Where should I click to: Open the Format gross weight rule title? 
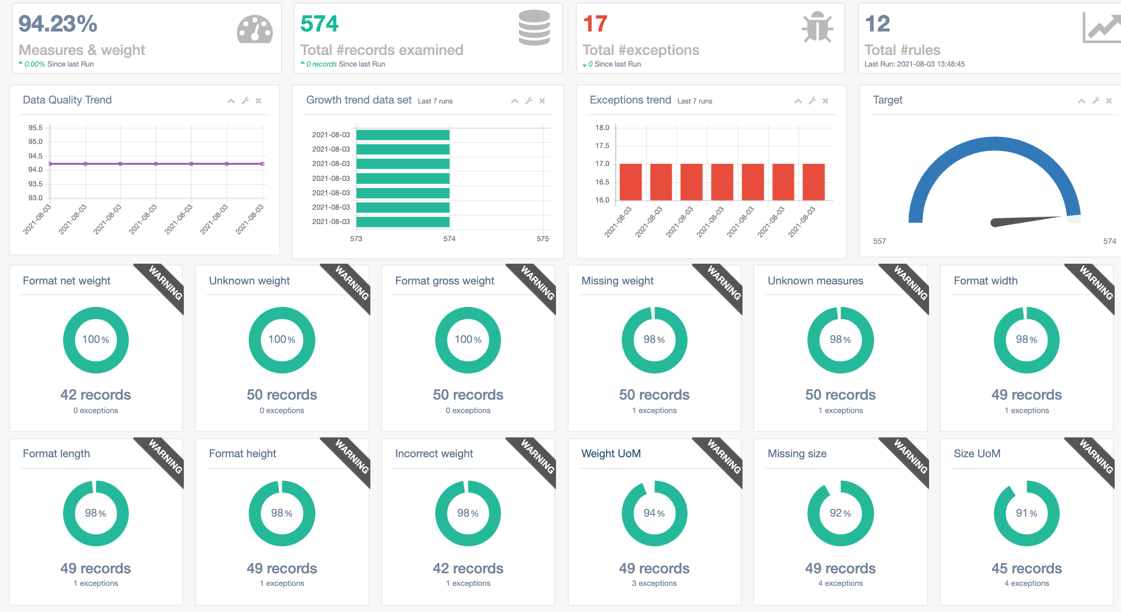[x=445, y=280]
